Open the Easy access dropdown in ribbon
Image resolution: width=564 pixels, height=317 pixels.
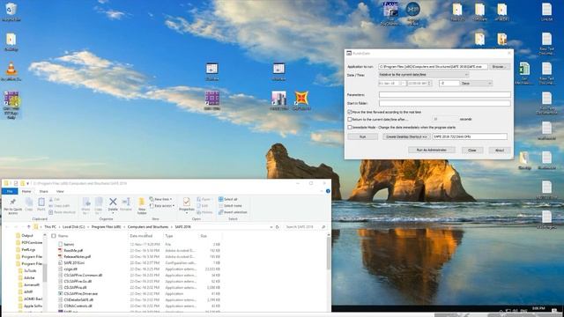point(162,206)
